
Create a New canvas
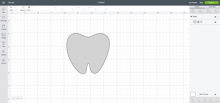coord(4,10)
